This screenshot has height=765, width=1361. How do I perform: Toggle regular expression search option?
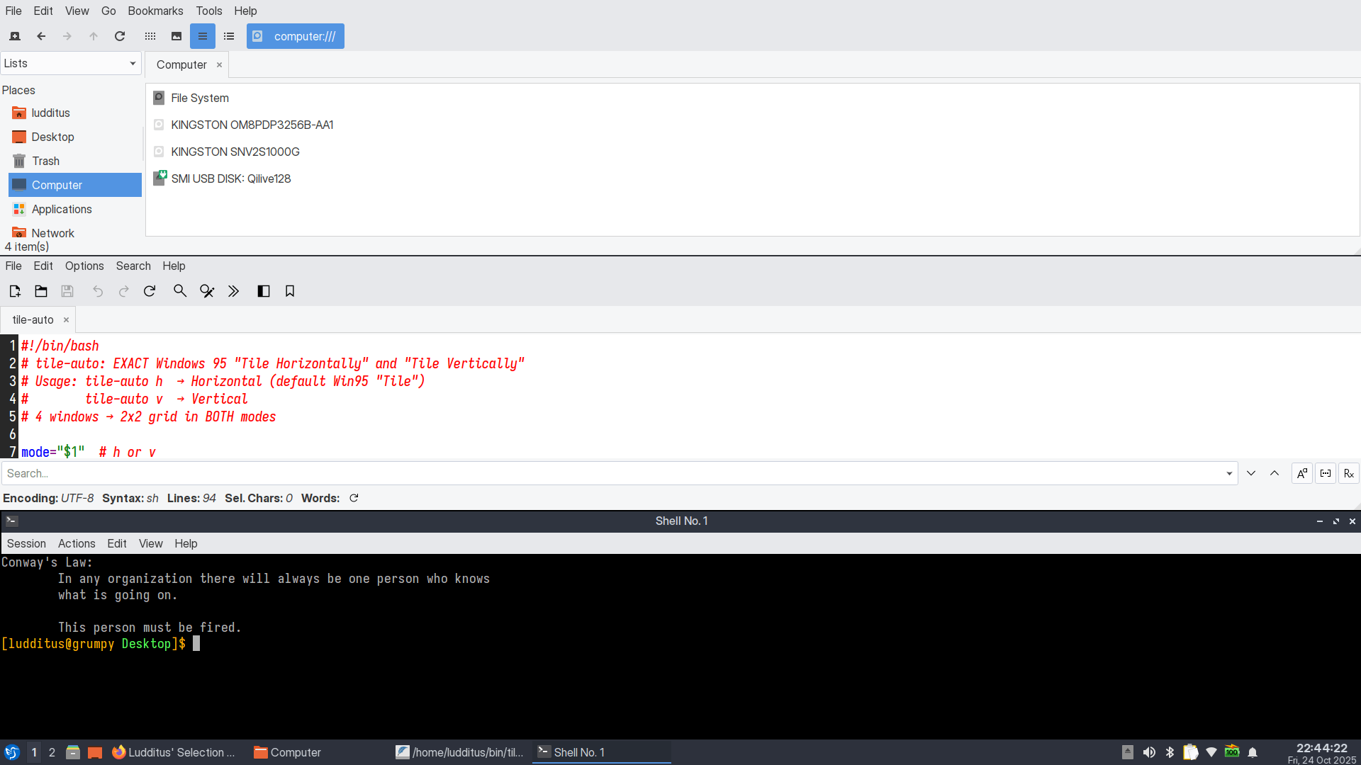click(x=1348, y=473)
